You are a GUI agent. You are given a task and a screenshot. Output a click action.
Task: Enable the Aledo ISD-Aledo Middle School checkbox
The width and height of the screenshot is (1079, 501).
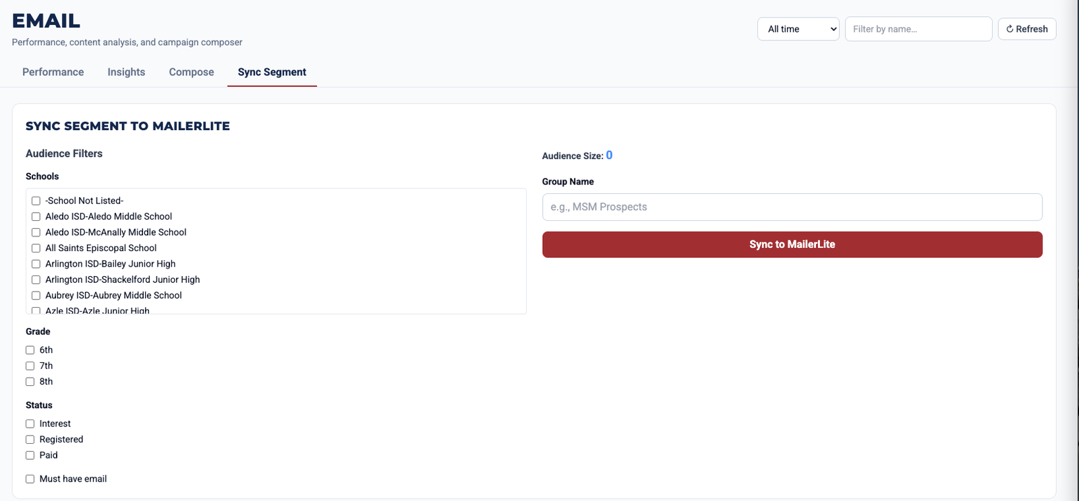click(35, 216)
